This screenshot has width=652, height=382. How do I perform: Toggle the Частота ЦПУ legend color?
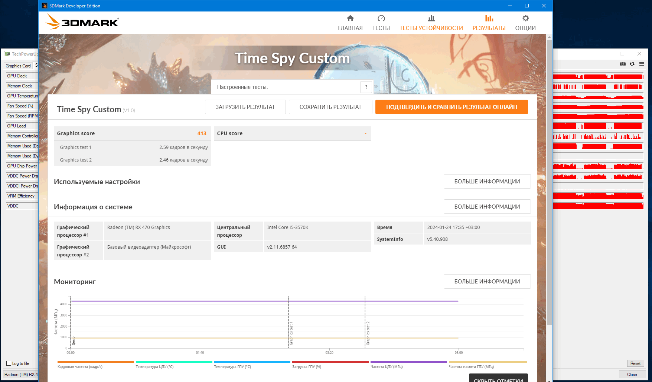coord(409,362)
